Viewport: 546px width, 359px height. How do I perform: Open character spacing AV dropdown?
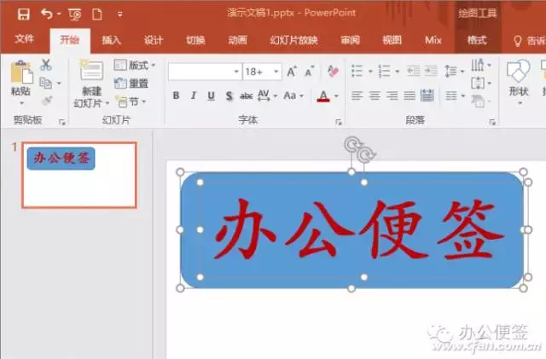(267, 95)
